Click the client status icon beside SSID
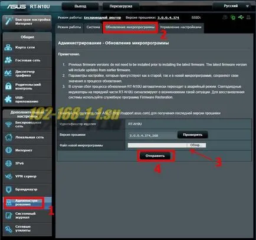This screenshot has width=256, height=240. tap(225, 18)
